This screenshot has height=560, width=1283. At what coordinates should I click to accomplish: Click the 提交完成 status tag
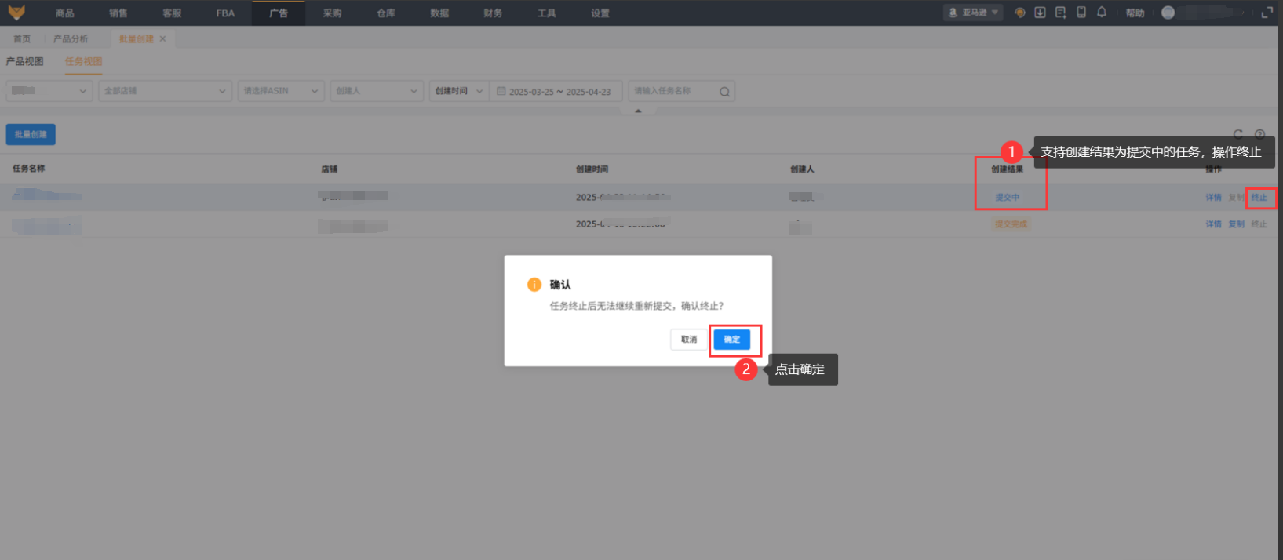(x=1011, y=224)
